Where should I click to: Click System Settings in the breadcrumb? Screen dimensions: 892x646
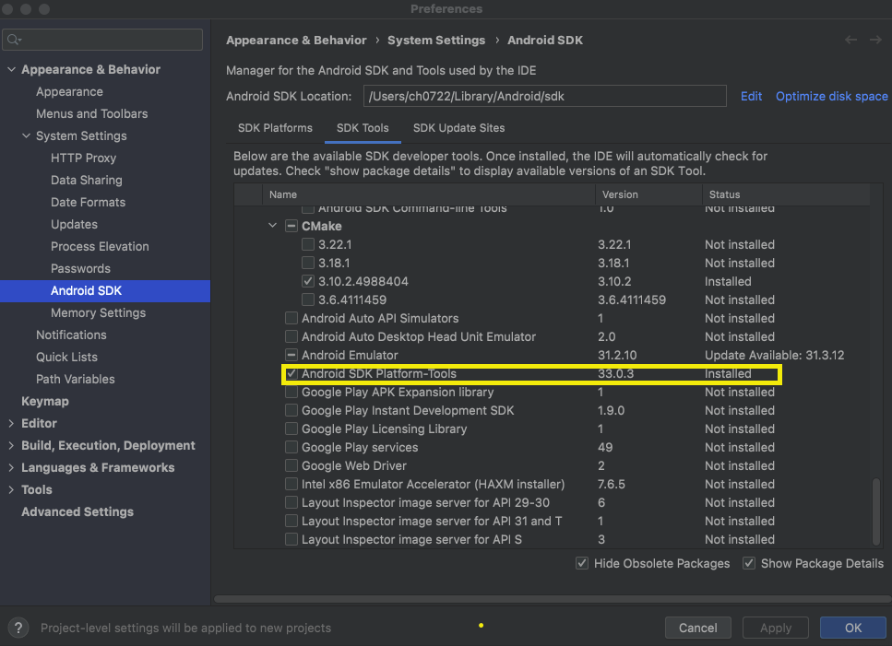[436, 40]
